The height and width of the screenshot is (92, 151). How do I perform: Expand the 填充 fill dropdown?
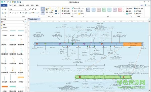tap(129, 9)
